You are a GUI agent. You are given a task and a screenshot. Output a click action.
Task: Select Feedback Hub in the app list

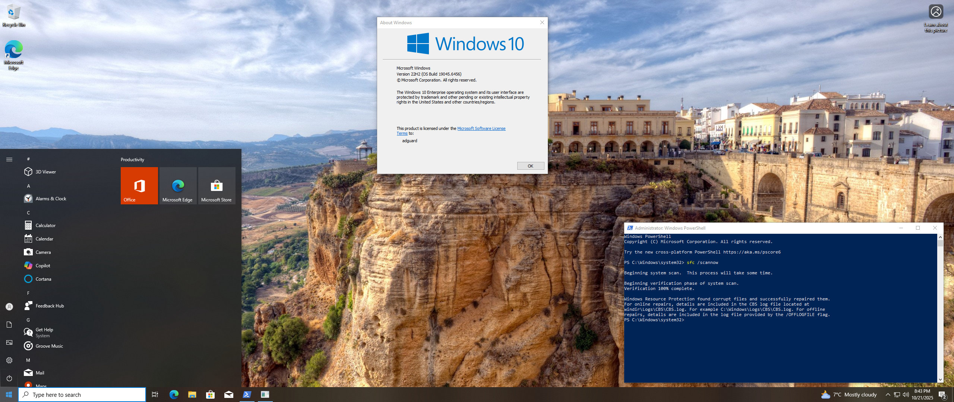click(50, 306)
